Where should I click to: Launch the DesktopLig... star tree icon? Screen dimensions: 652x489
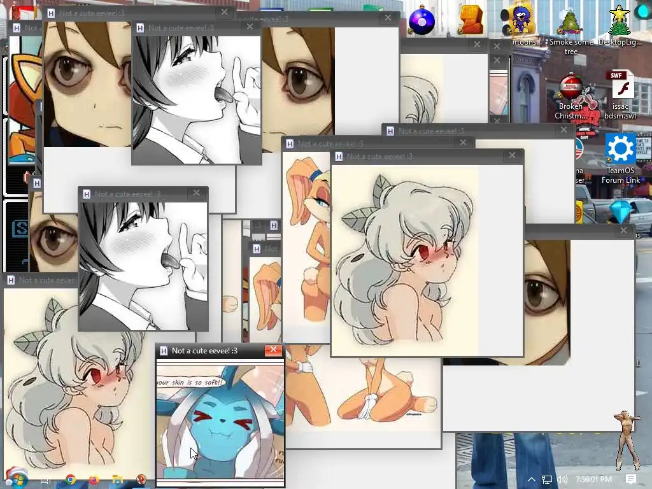(620, 25)
